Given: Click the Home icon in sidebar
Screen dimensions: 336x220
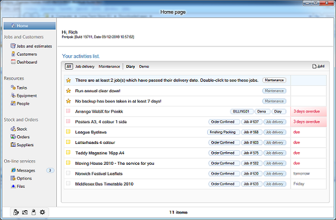Looking at the screenshot, I should (13, 26).
